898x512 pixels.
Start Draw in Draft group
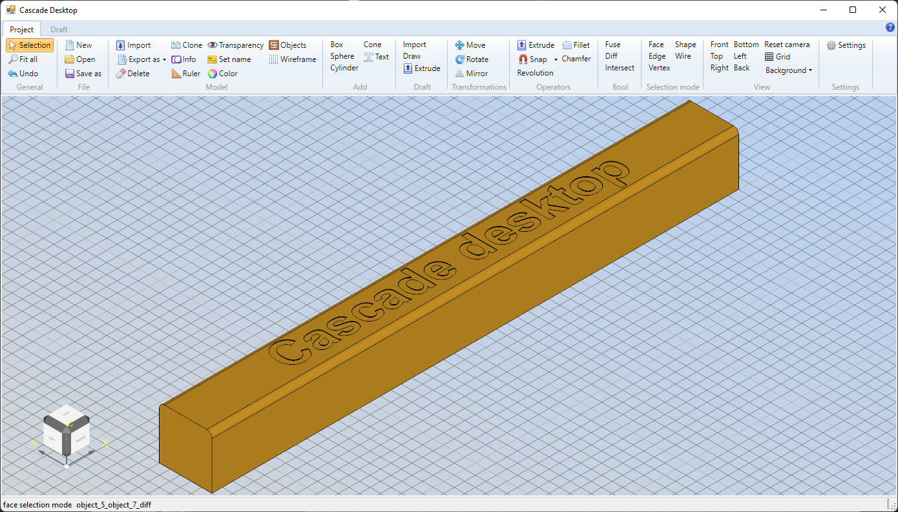(x=412, y=56)
